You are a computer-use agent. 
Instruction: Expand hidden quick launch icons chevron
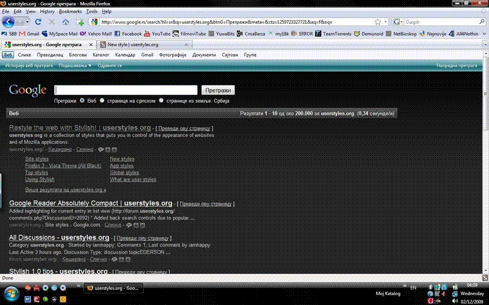pos(79,285)
